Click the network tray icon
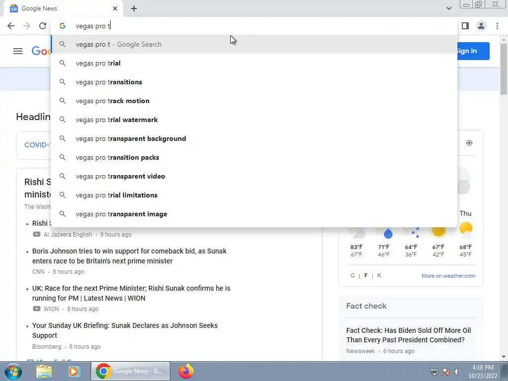The height and width of the screenshot is (381, 508). (434, 372)
